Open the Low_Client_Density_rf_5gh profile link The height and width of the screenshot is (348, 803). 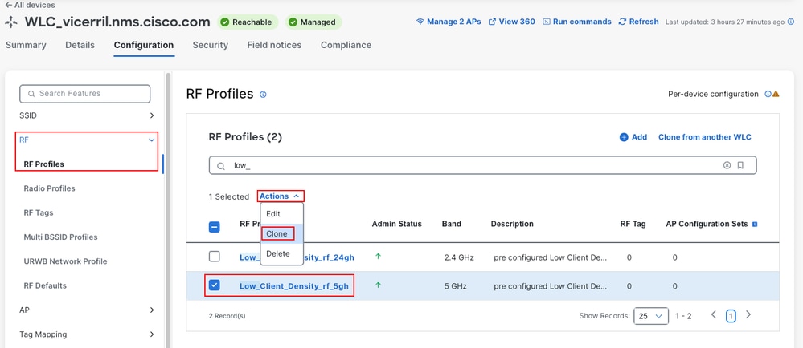coord(294,286)
